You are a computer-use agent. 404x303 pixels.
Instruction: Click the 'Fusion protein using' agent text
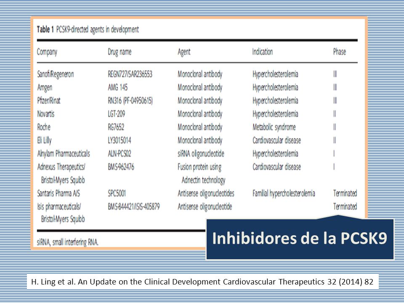click(199, 167)
